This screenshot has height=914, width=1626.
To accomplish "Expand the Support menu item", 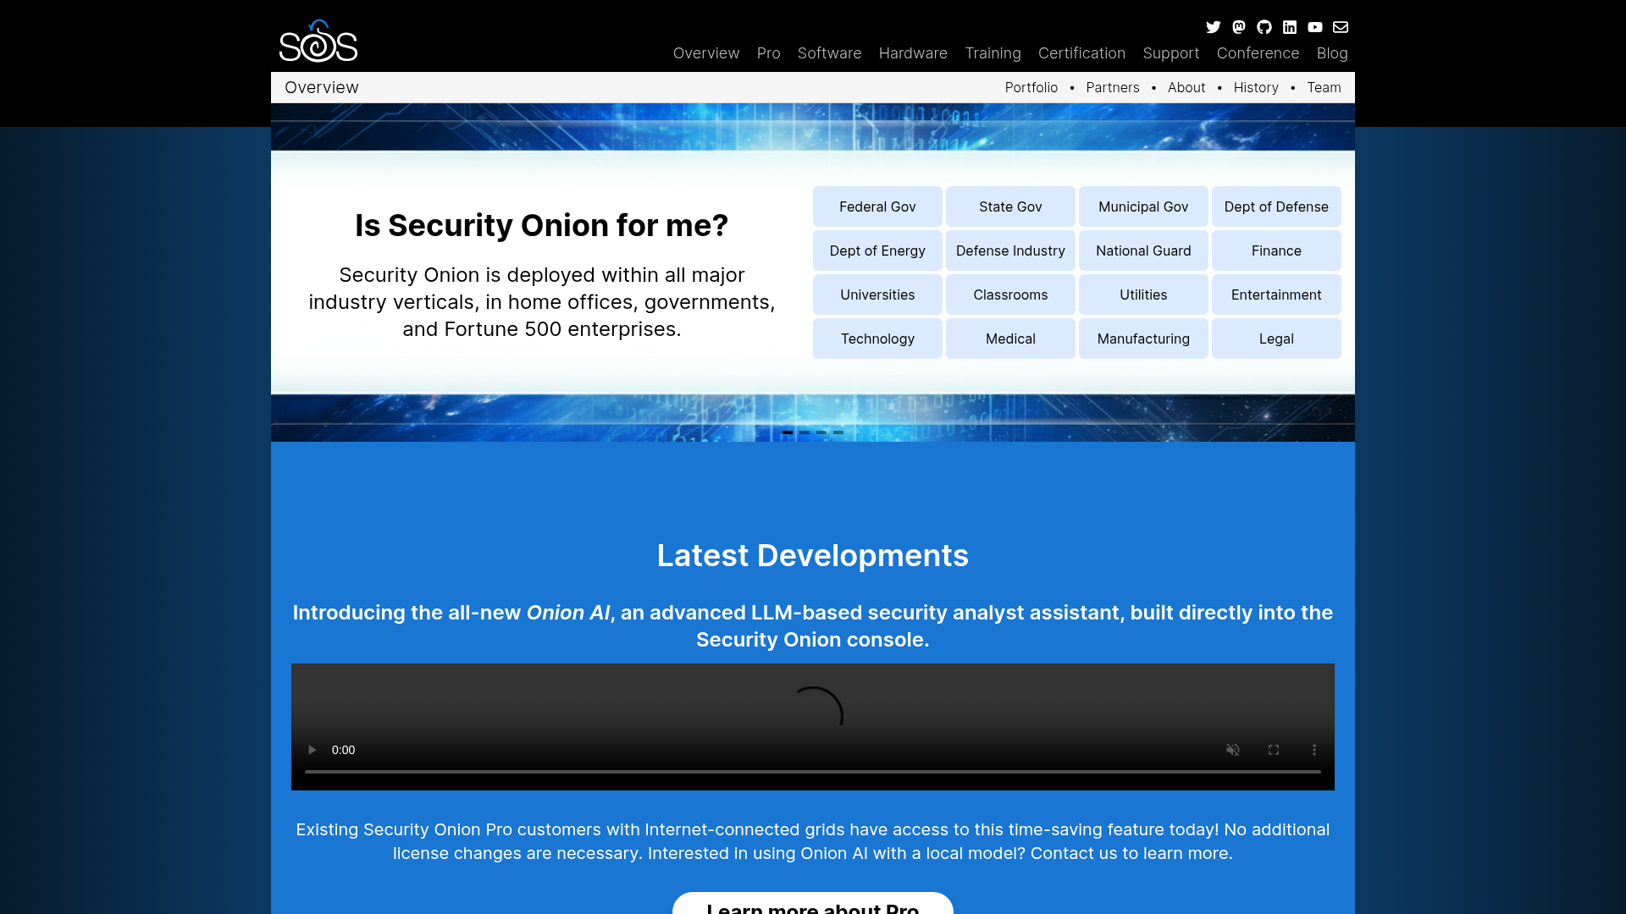I will tap(1171, 53).
